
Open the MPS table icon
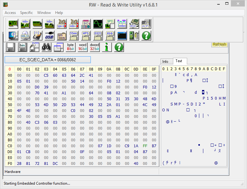pyautogui.click(x=86, y=36)
